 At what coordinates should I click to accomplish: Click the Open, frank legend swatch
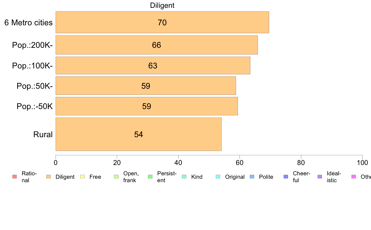[116, 177]
